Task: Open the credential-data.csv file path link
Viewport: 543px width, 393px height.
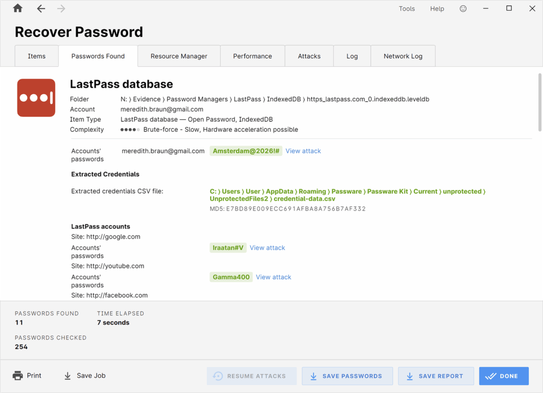Action: (347, 195)
